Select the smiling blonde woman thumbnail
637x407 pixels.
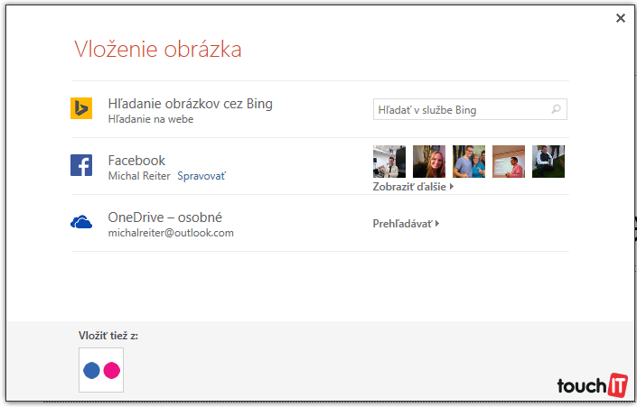point(429,162)
